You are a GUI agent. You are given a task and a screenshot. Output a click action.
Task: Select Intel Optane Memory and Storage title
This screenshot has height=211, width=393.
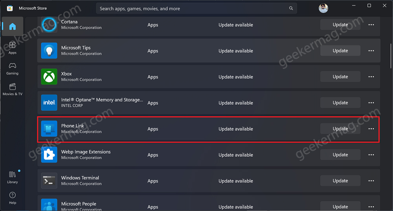tap(102, 100)
